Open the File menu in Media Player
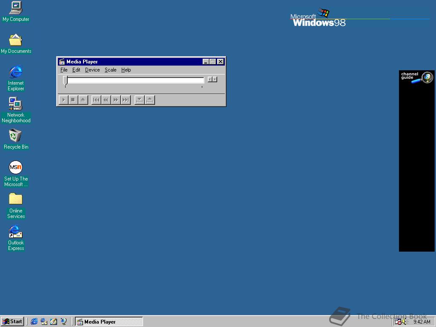436x327 pixels. click(64, 70)
